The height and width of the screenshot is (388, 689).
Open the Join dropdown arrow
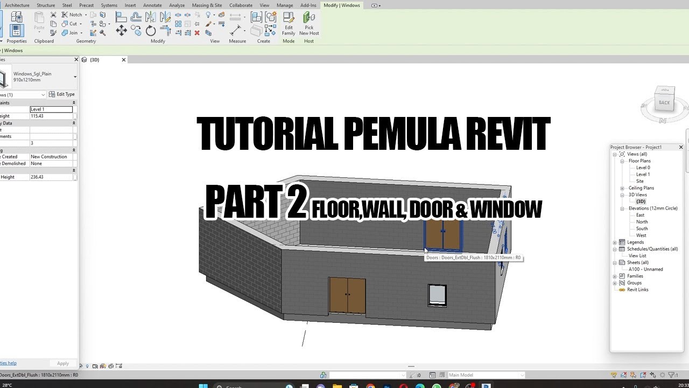81,33
